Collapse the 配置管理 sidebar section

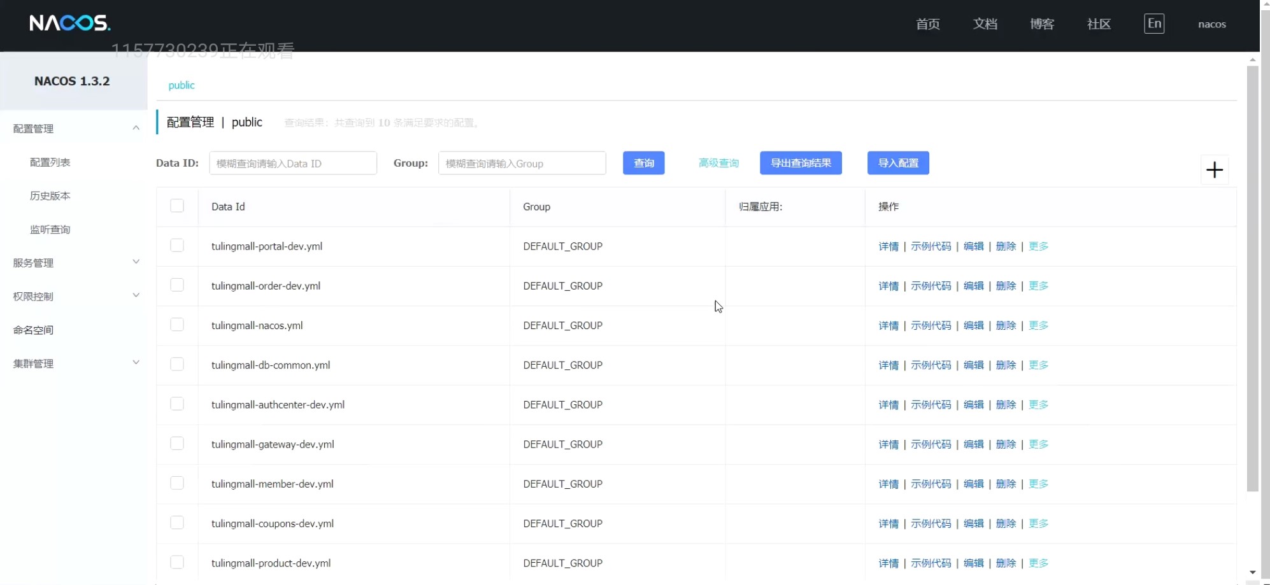pyautogui.click(x=136, y=128)
